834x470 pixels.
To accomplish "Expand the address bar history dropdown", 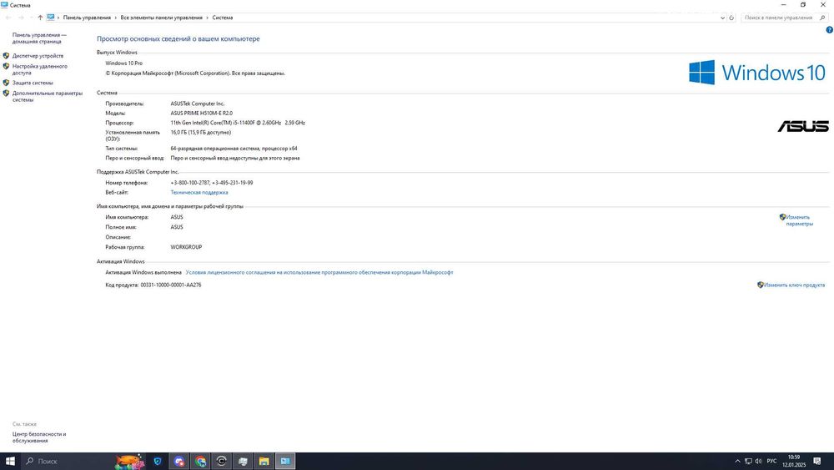I will pyautogui.click(x=722, y=18).
